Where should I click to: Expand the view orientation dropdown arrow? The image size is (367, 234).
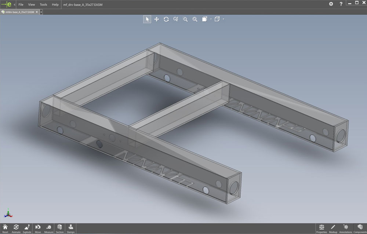tap(223, 19)
